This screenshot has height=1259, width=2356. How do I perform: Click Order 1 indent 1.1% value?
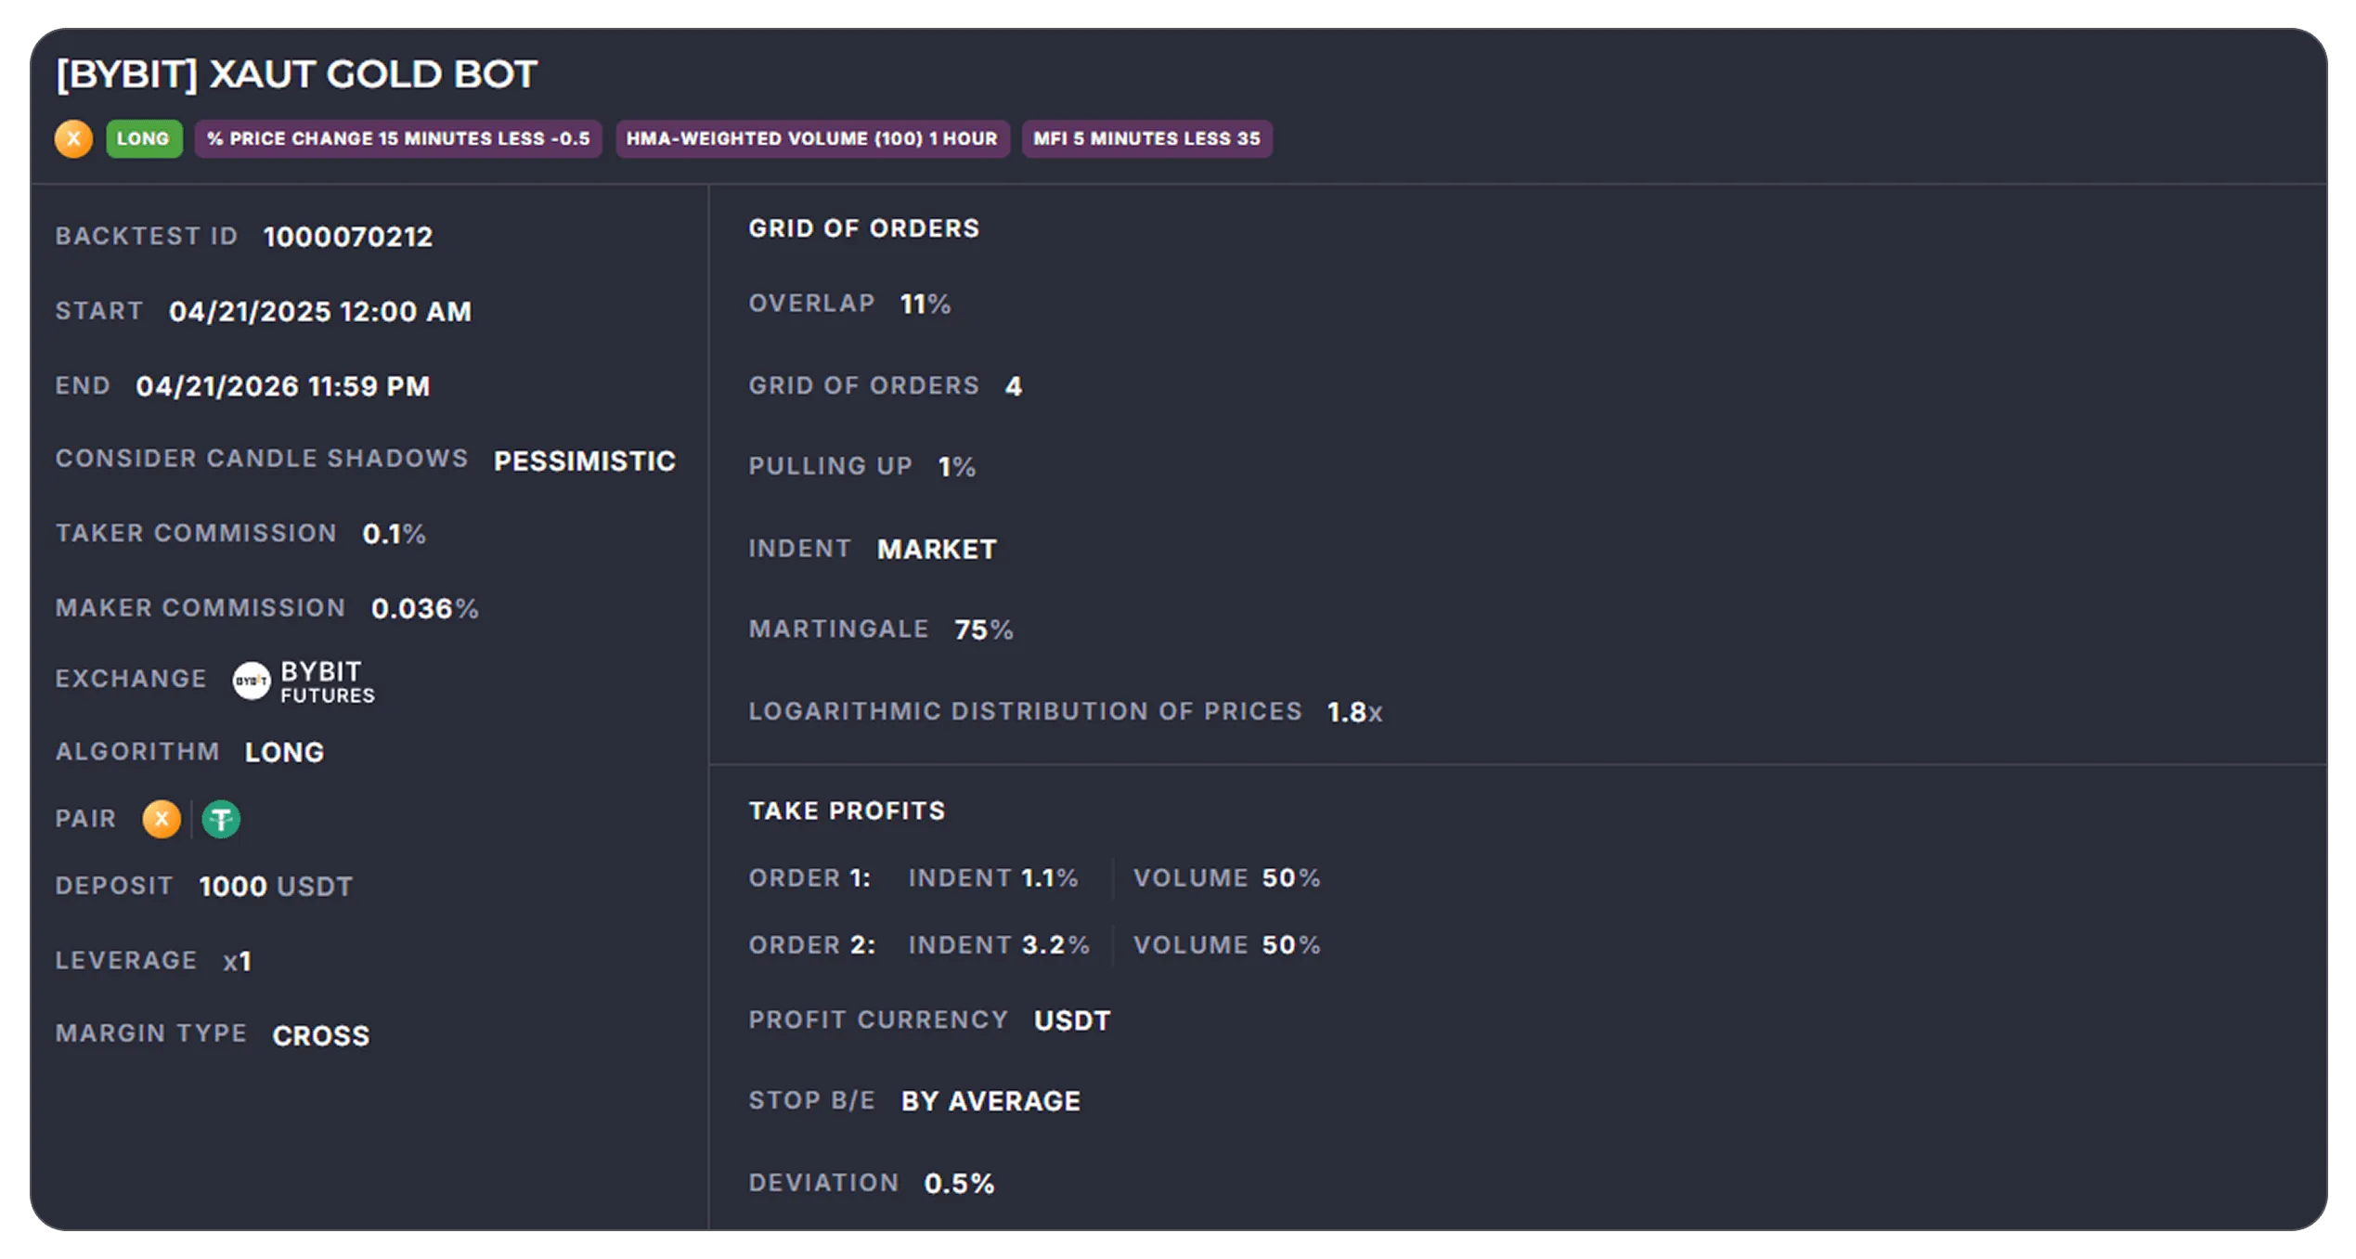(1050, 878)
